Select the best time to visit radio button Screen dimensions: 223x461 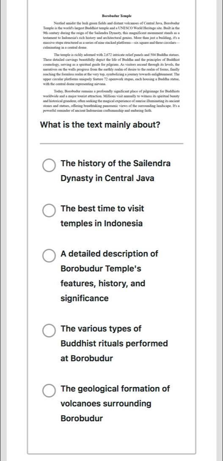click(49, 210)
